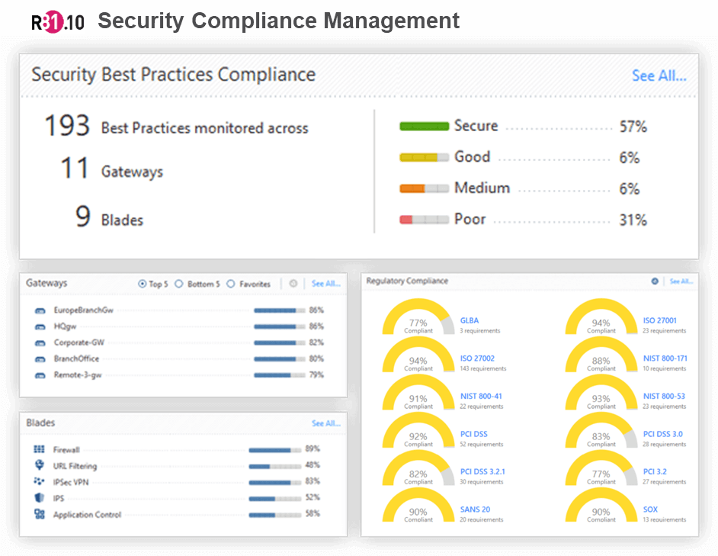718x556 pixels.
Task: Select the HQgw gateway name
Action: click(x=65, y=327)
